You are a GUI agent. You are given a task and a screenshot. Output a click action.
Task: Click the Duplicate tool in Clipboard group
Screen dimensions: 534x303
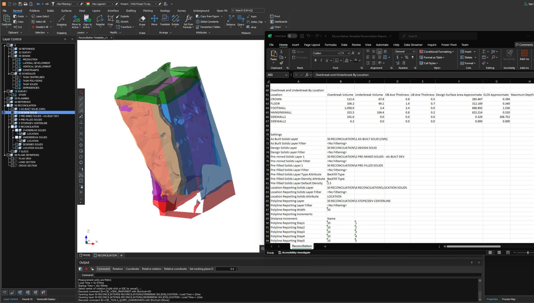tap(6, 21)
